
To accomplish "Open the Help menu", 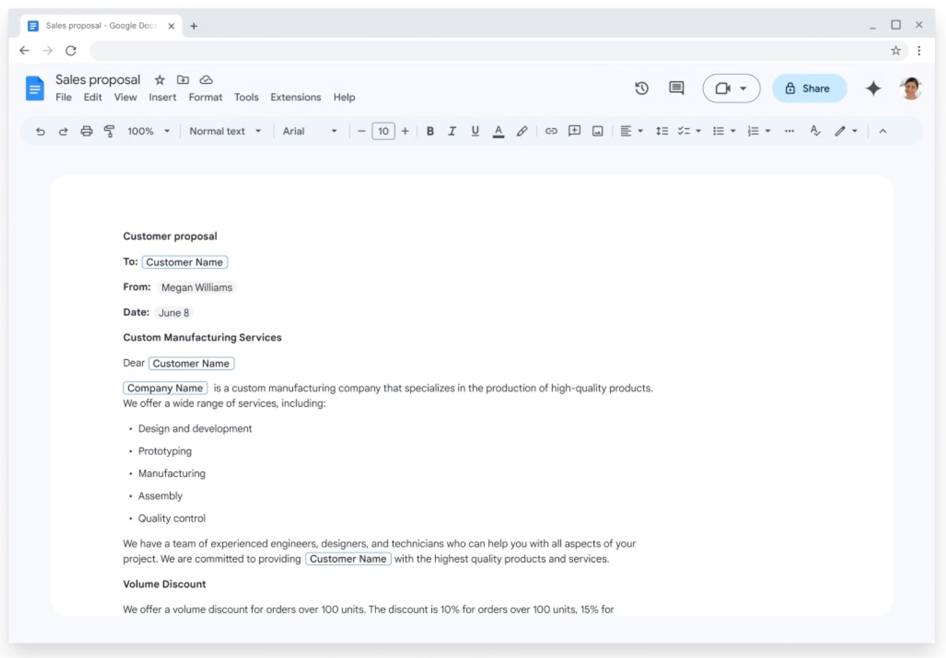I will (x=344, y=97).
